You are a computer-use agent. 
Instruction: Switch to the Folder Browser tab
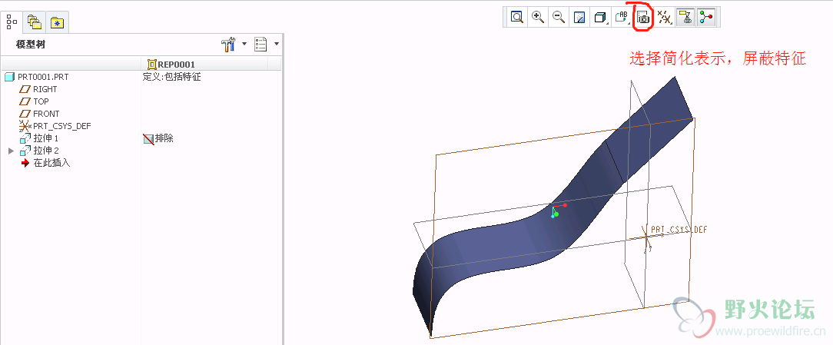(x=35, y=22)
